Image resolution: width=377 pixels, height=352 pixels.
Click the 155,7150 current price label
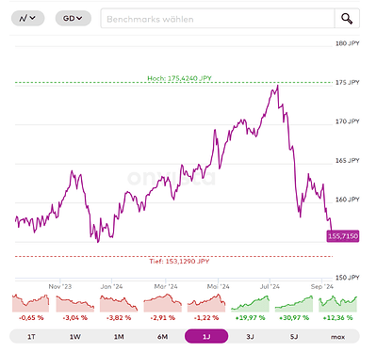(x=343, y=236)
